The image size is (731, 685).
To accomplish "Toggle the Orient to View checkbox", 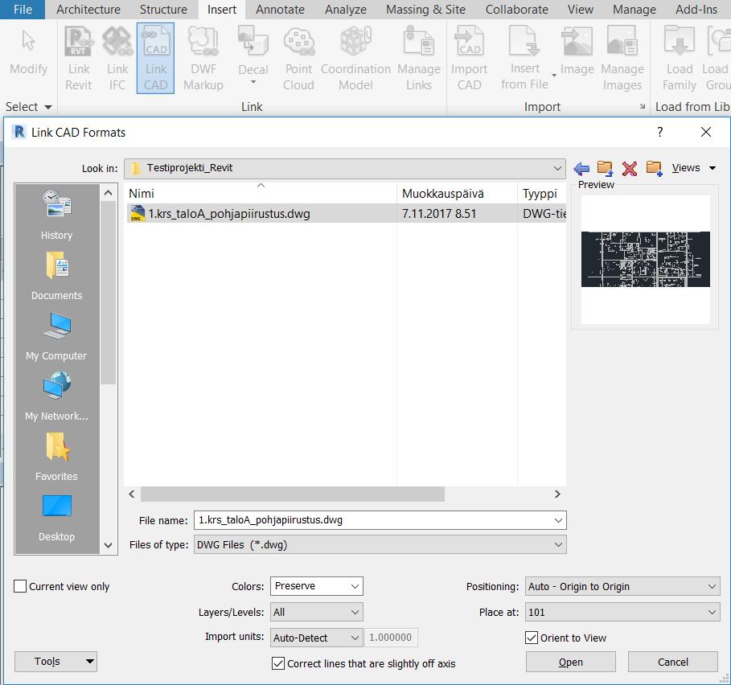I will [x=532, y=638].
